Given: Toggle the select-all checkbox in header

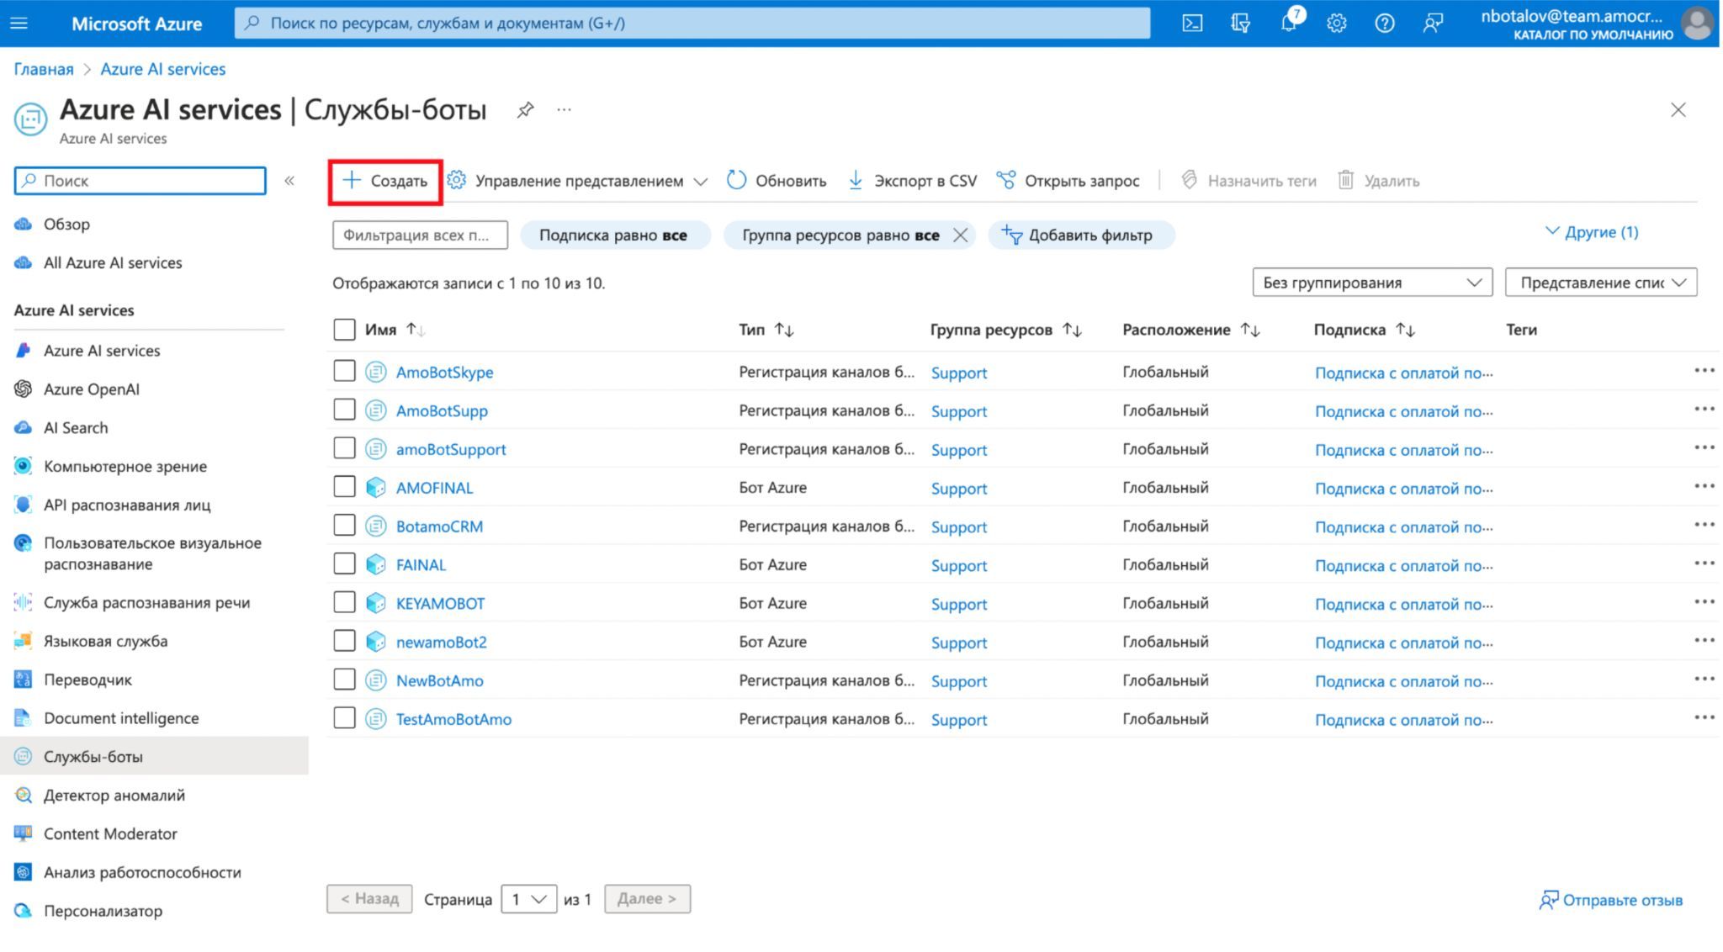Looking at the screenshot, I should tap(344, 330).
